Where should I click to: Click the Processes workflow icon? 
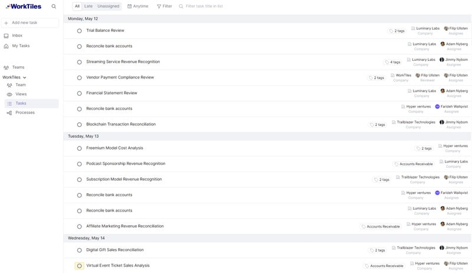(x=9, y=112)
